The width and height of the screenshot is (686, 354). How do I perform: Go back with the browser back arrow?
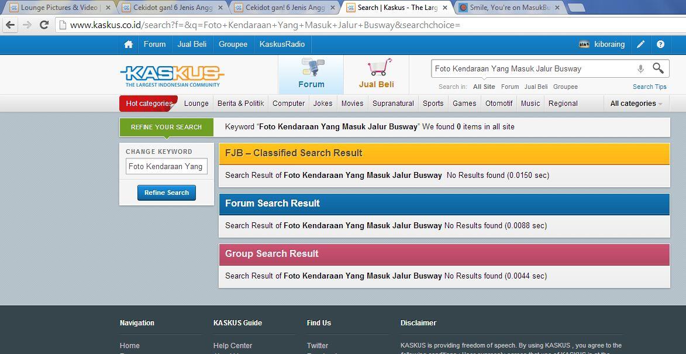coord(10,25)
